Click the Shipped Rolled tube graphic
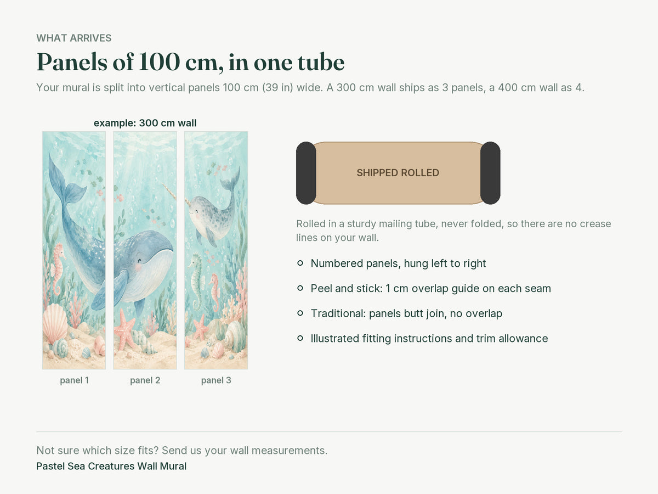The width and height of the screenshot is (658, 494). click(x=398, y=173)
